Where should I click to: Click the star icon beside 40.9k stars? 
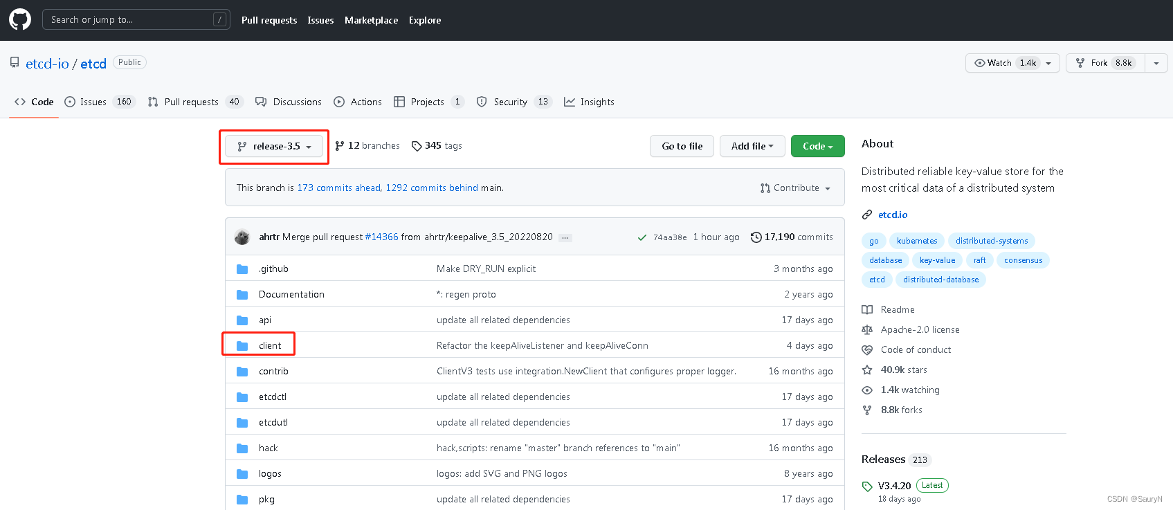click(x=867, y=370)
